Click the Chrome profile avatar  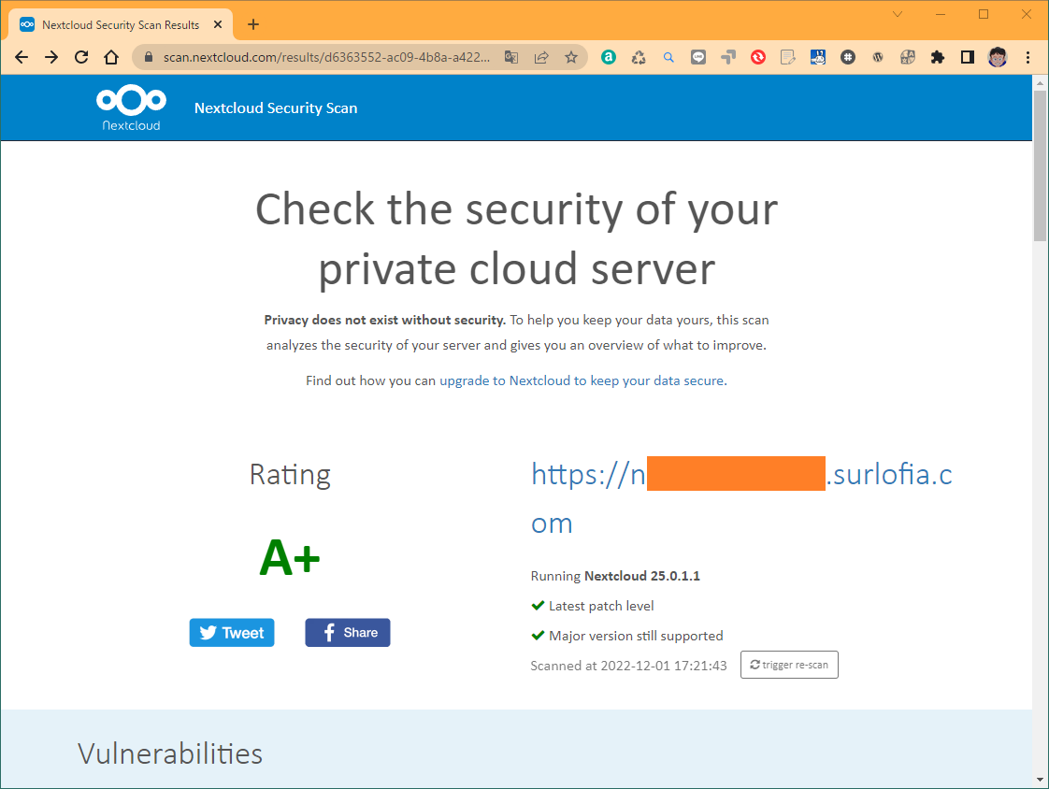[x=997, y=57]
